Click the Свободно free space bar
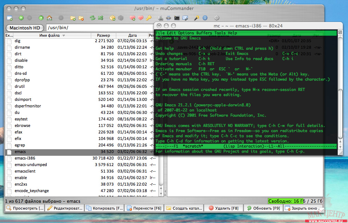The width and height of the screenshot is (348, 223). point(295,201)
